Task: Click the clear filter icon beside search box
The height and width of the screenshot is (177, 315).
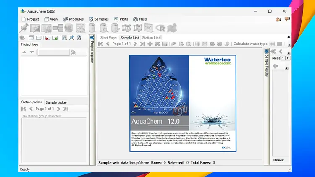Action: click(73, 52)
